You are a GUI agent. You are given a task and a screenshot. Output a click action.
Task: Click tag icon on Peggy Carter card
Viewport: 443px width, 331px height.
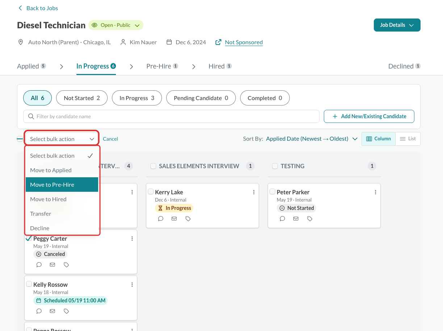click(x=66, y=265)
